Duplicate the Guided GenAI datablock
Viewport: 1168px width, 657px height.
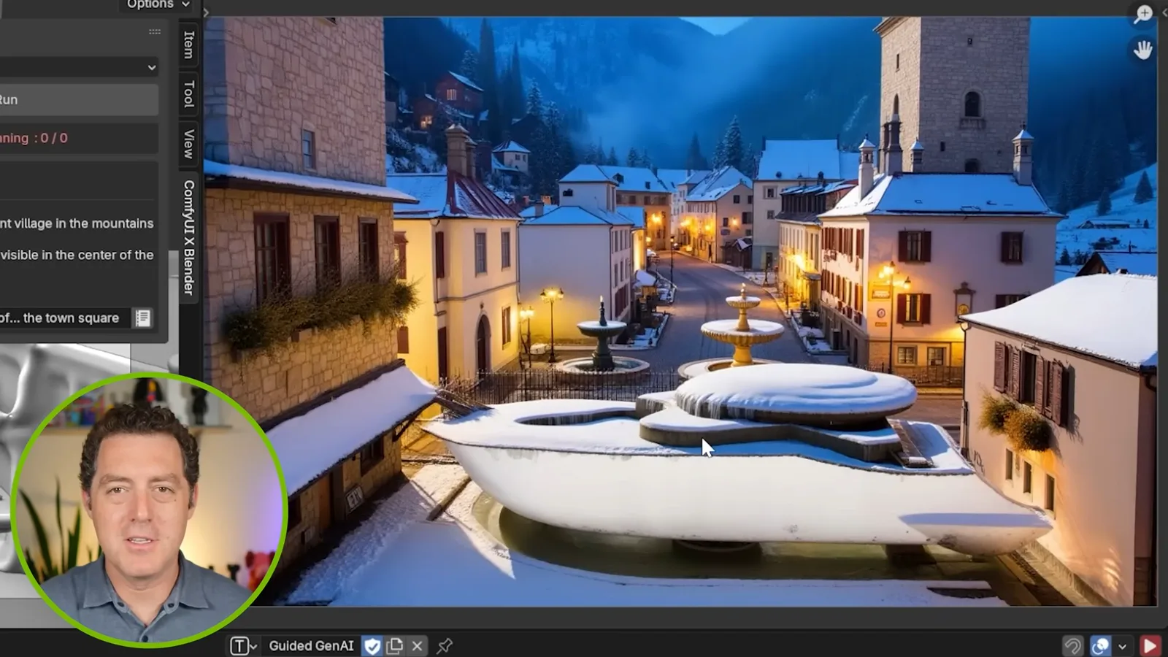pyautogui.click(x=395, y=646)
